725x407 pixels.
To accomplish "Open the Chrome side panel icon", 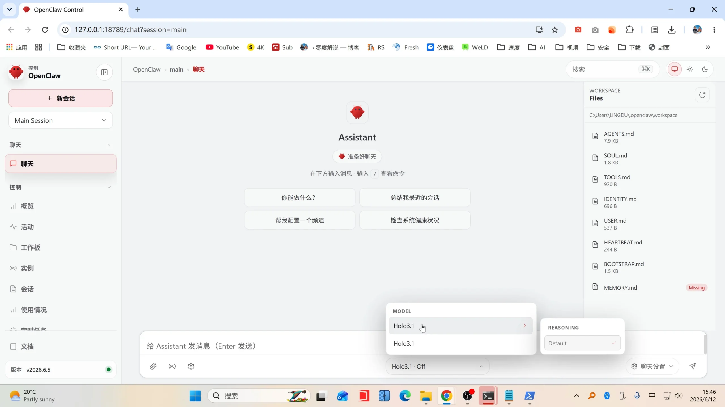I will 654,30.
